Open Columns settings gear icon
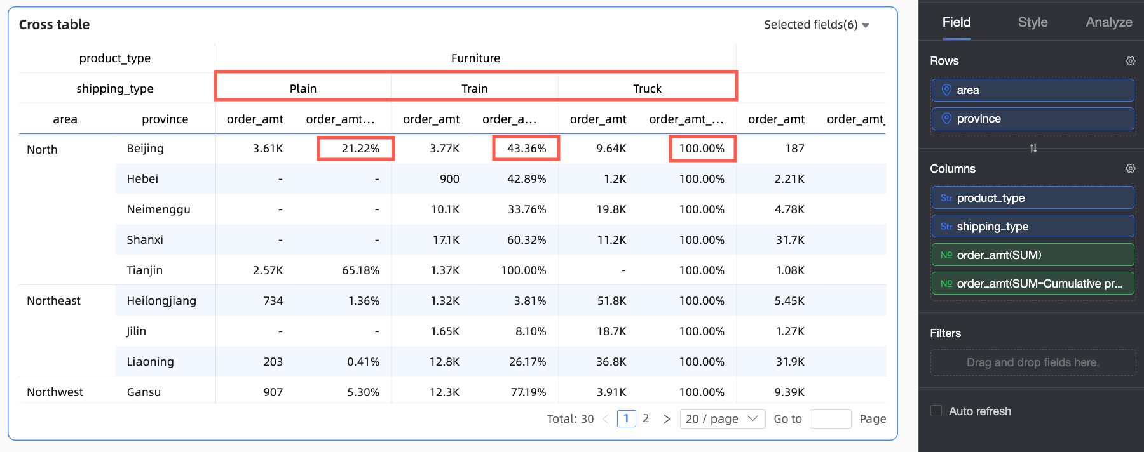This screenshot has width=1144, height=452. [1130, 168]
